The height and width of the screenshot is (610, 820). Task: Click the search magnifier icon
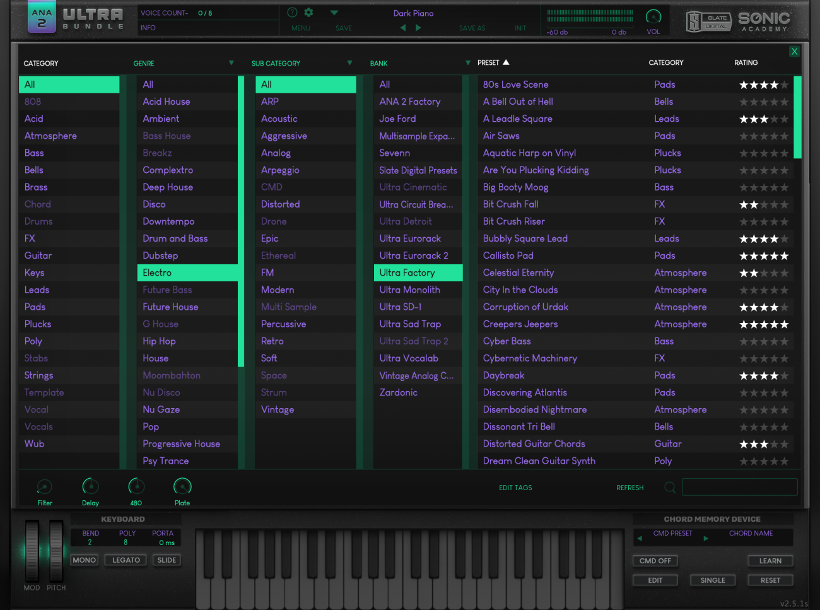point(670,487)
